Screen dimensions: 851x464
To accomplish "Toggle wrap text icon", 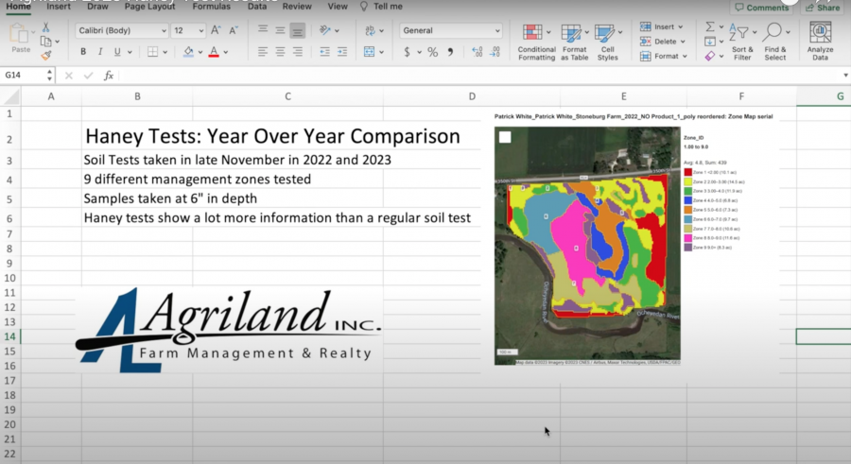I will (370, 30).
